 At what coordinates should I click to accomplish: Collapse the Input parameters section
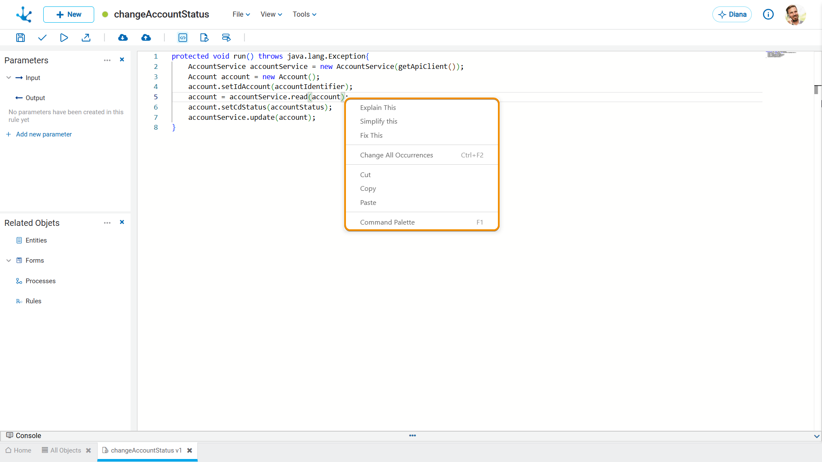click(x=9, y=78)
